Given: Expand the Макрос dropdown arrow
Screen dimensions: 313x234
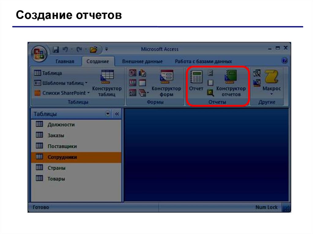Looking at the screenshot, I should point(271,94).
